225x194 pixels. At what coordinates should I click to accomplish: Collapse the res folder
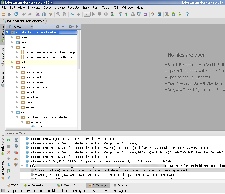pyautogui.click(x=12, y=67)
